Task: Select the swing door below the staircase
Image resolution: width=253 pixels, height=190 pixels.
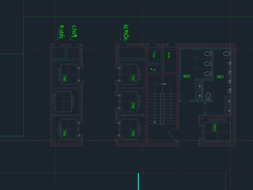Action: coord(173,135)
